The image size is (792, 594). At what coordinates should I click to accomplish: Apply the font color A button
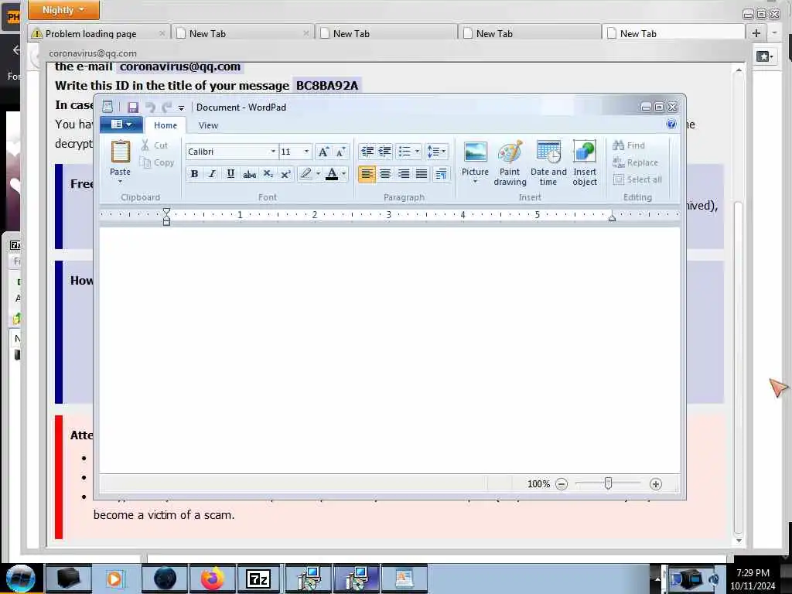tap(332, 174)
